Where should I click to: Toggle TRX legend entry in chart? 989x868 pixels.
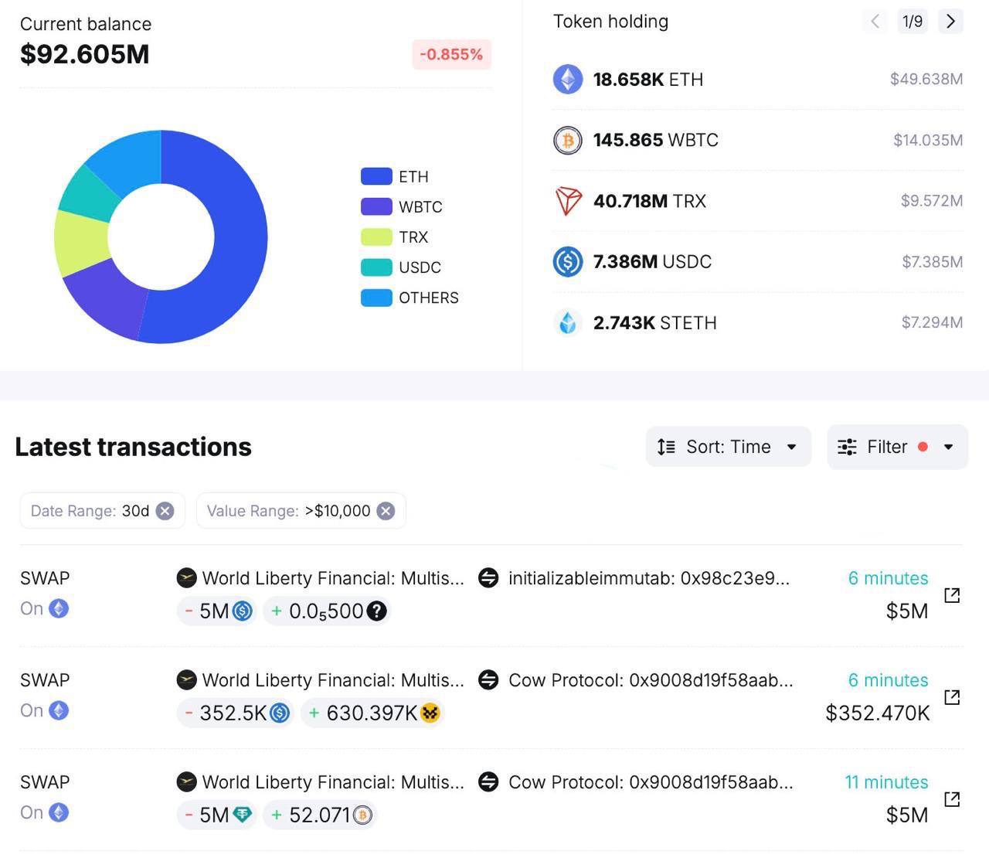click(395, 237)
